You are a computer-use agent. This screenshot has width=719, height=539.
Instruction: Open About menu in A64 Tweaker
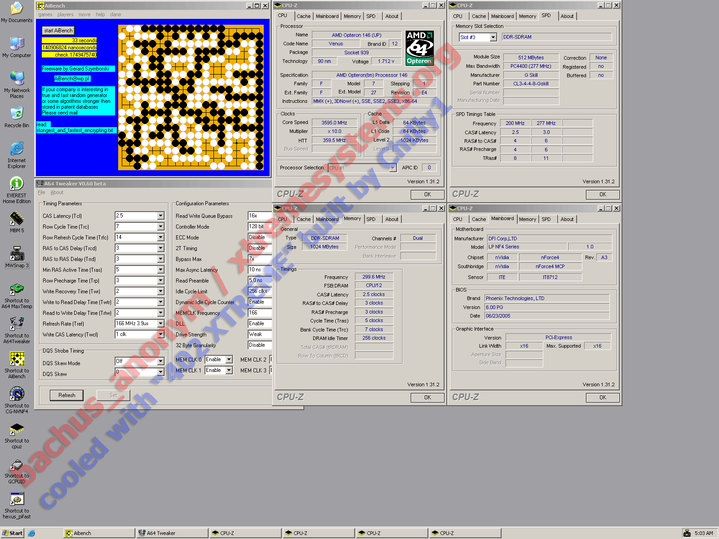pos(57,192)
